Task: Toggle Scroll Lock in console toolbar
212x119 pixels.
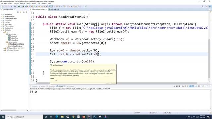Action: coord(185,86)
